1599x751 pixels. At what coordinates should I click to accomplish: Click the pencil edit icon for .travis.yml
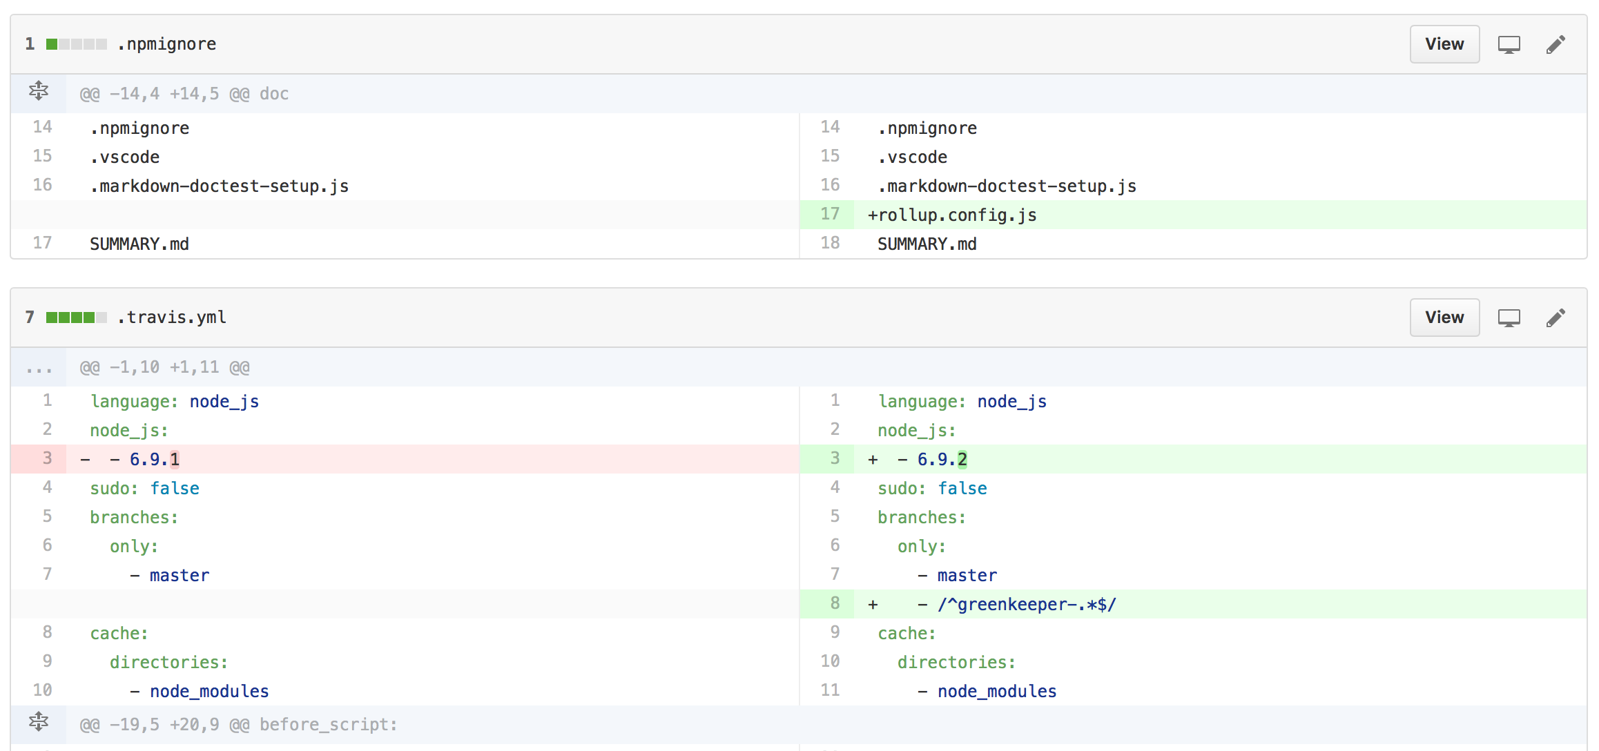pos(1556,318)
